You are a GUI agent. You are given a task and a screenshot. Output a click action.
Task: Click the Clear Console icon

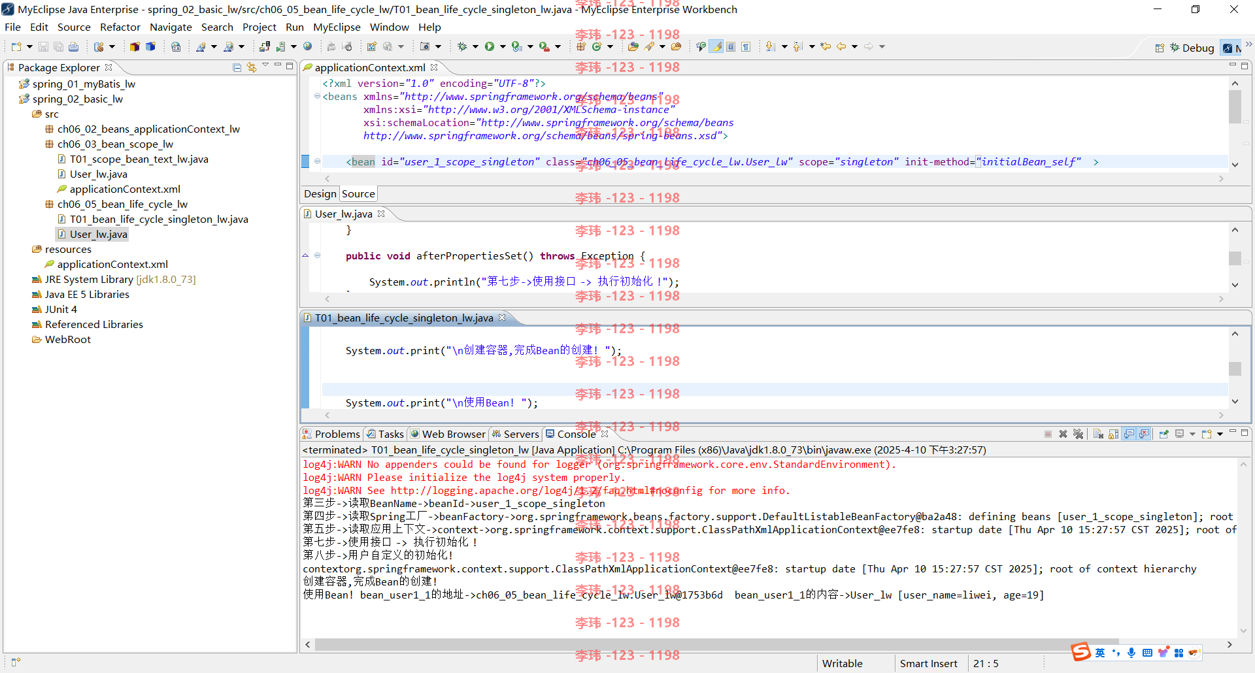(x=1098, y=434)
